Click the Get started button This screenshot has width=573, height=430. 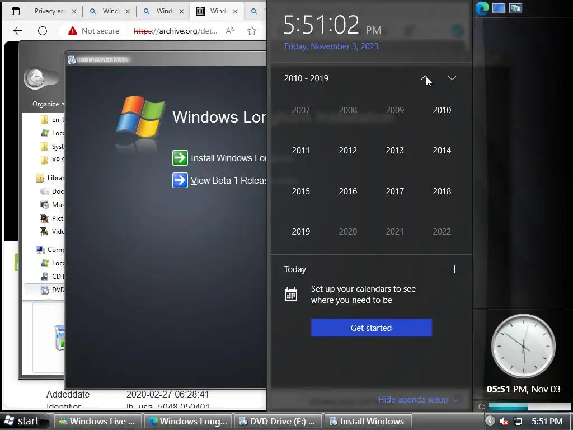pos(372,328)
